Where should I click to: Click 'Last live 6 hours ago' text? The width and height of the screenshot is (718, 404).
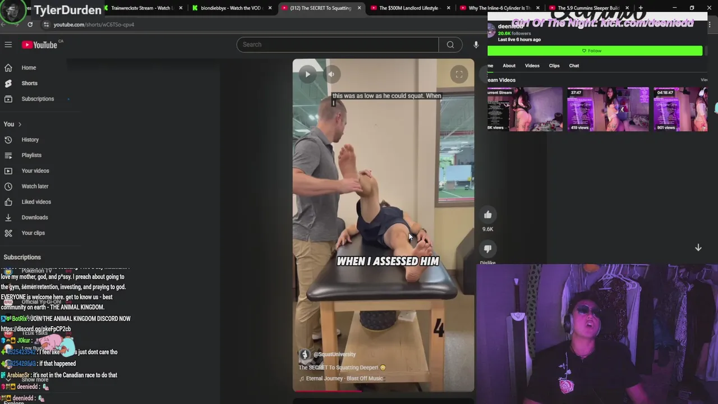[519, 40]
